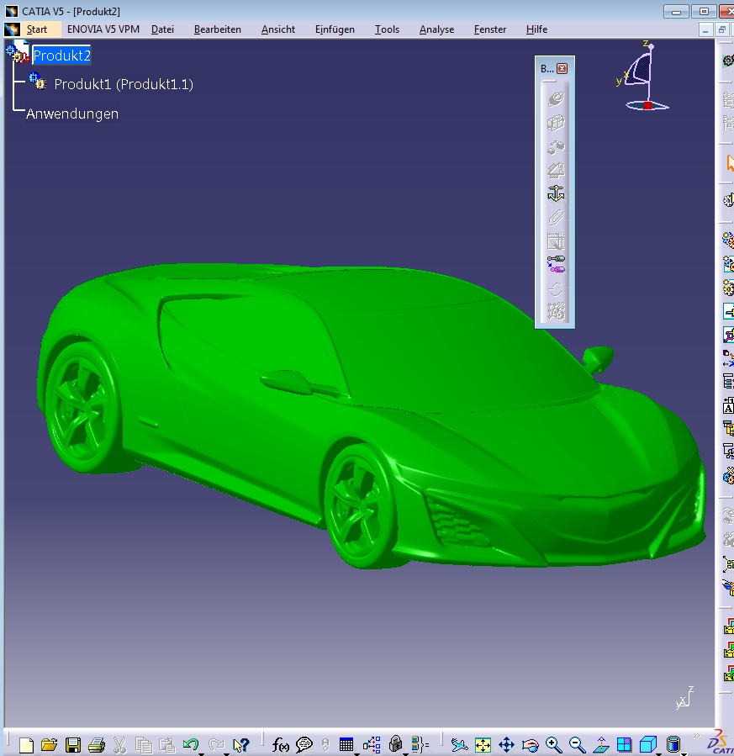Open the Tools menu

tap(387, 29)
